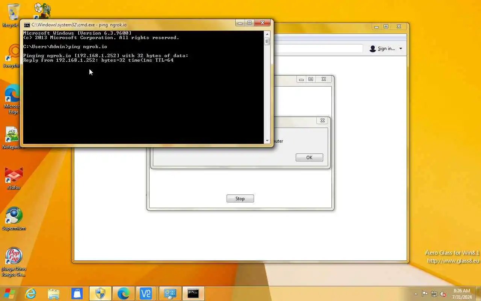The height and width of the screenshot is (301, 481).
Task: Switch to the VNC app in the taskbar
Action: (x=146, y=293)
